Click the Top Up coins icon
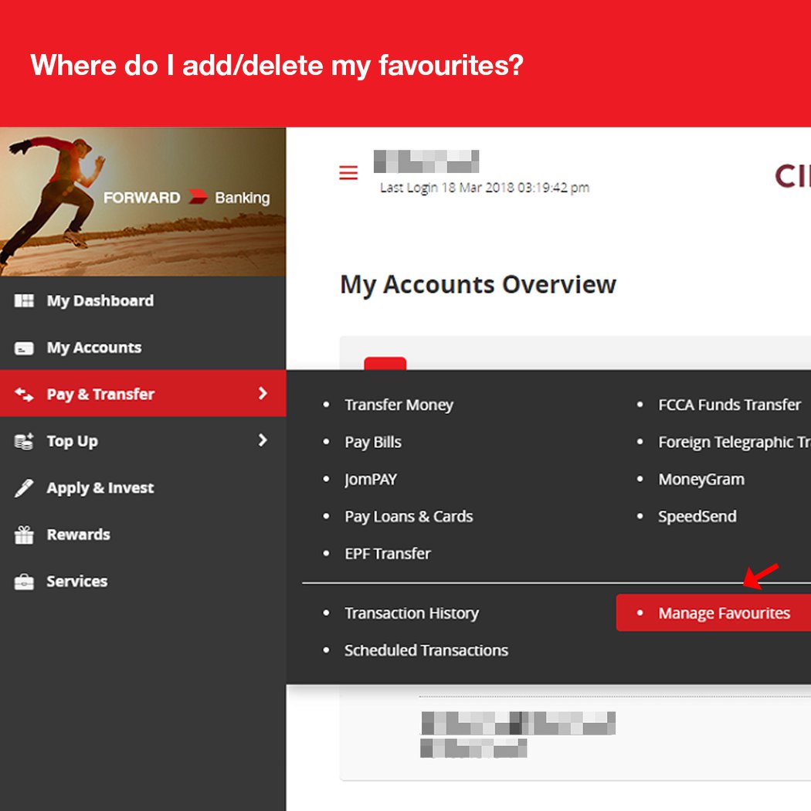The image size is (811, 811). (x=24, y=441)
